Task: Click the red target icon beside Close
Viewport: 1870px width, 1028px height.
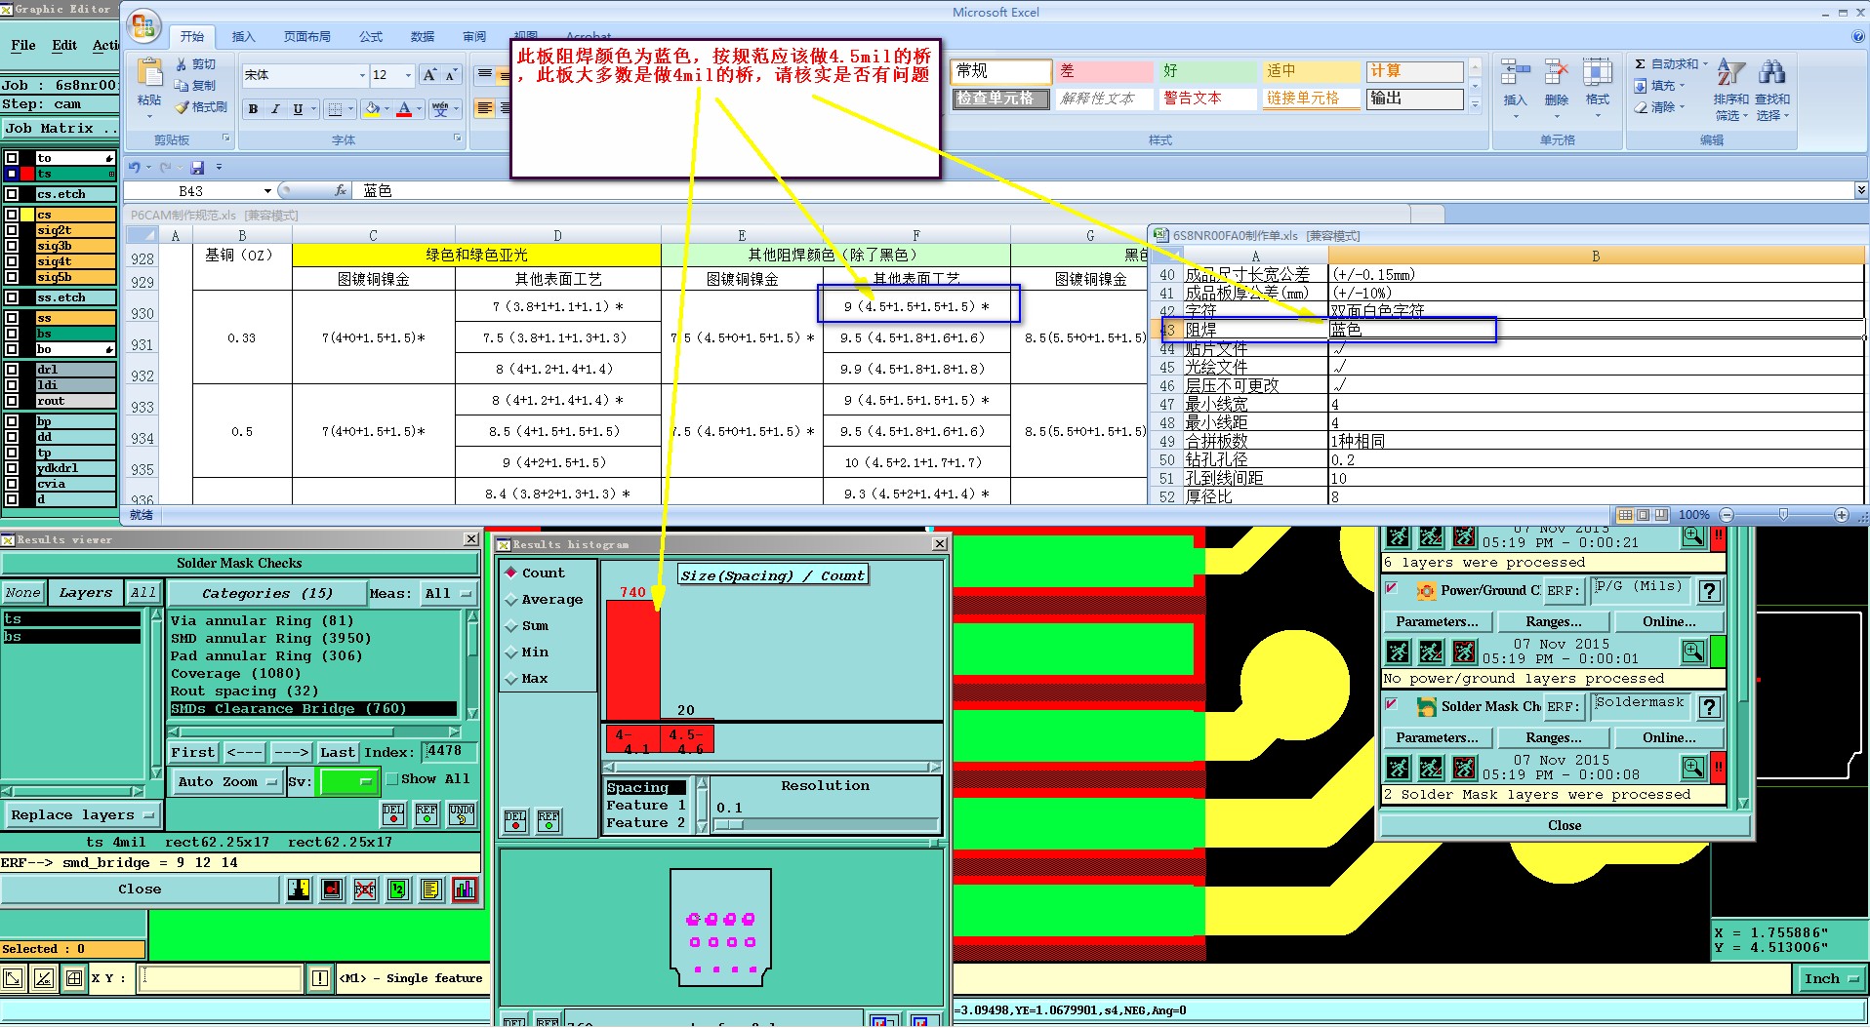Action: pos(332,889)
